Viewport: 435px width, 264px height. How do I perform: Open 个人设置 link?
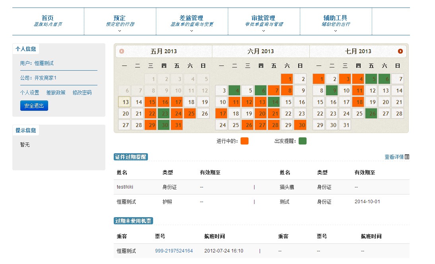click(x=30, y=92)
